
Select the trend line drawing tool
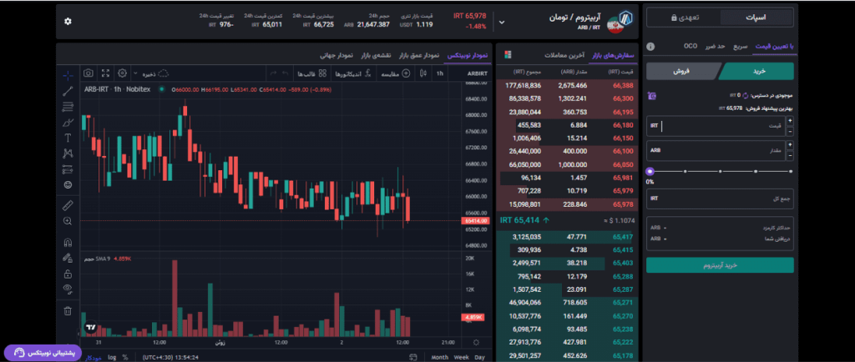tap(68, 91)
